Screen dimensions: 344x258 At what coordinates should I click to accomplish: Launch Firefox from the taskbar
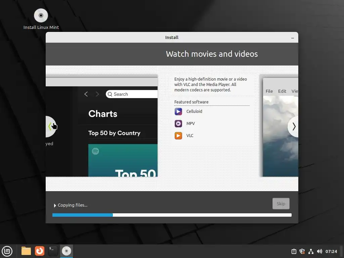(x=40, y=251)
